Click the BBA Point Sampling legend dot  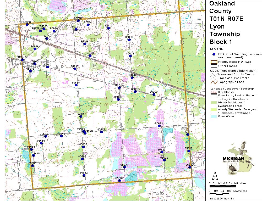214,54
